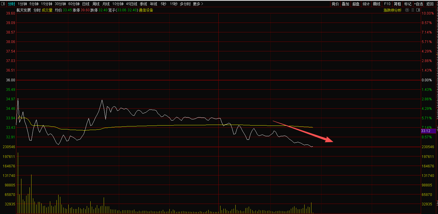The width and height of the screenshot is (438, 214).
Task: Add stock with +自选 button
Action: coord(418,4)
